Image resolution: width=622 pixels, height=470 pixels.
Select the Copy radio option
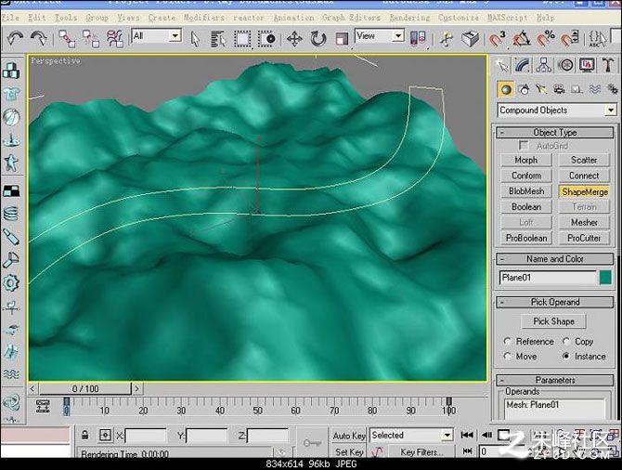click(566, 342)
